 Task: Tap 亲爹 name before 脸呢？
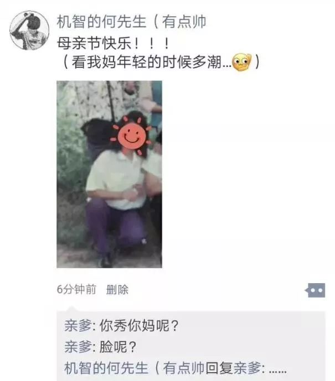coord(78,347)
